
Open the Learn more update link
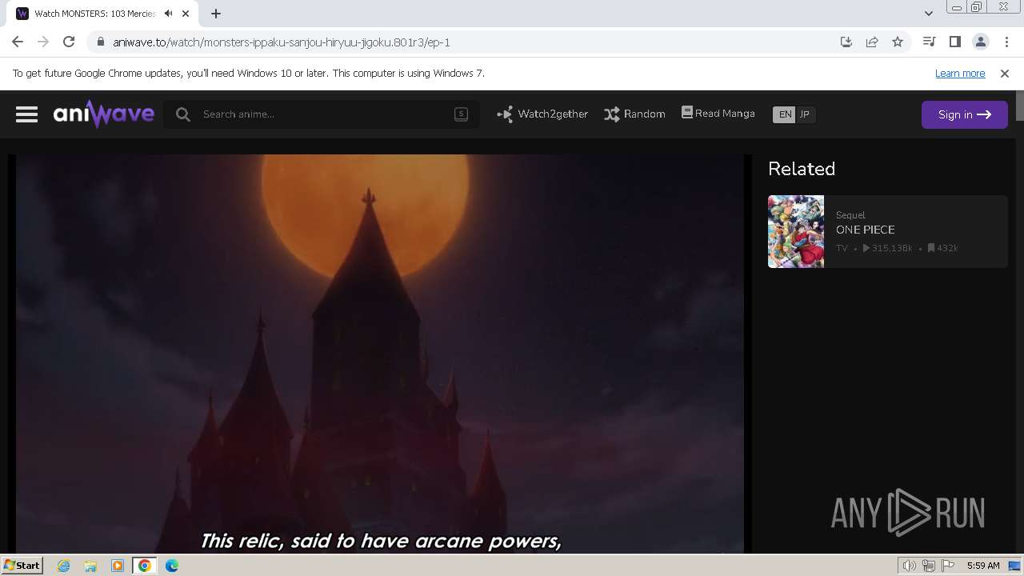pyautogui.click(x=960, y=74)
